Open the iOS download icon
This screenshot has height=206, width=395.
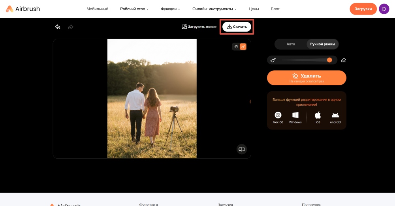tap(318, 117)
